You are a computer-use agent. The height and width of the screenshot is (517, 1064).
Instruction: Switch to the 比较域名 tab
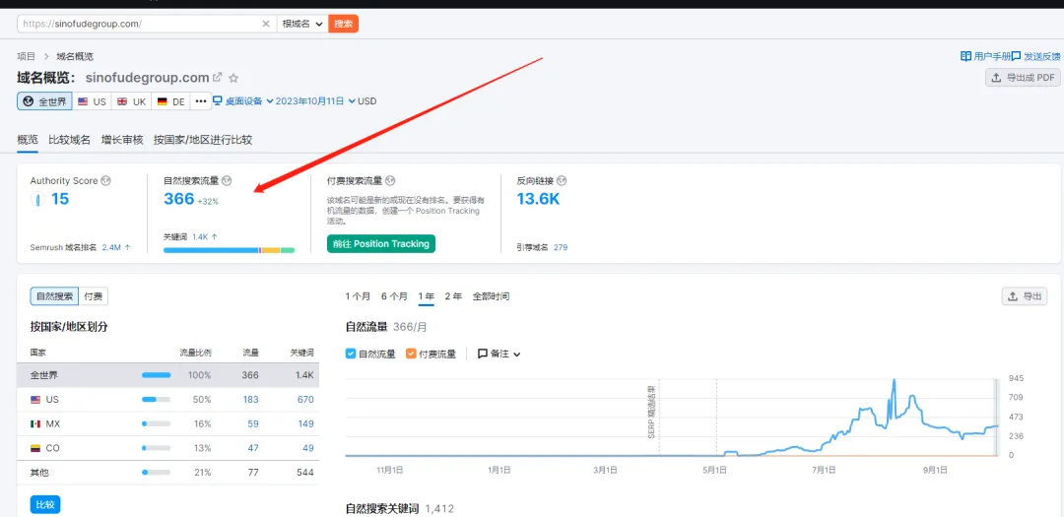coord(69,141)
